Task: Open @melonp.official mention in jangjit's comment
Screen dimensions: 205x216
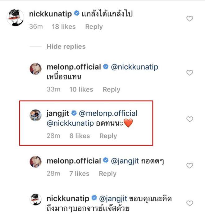Action: (108, 114)
